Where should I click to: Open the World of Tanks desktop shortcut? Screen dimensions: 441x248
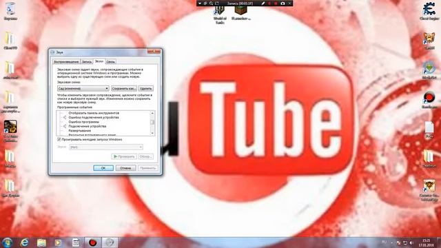220,15
